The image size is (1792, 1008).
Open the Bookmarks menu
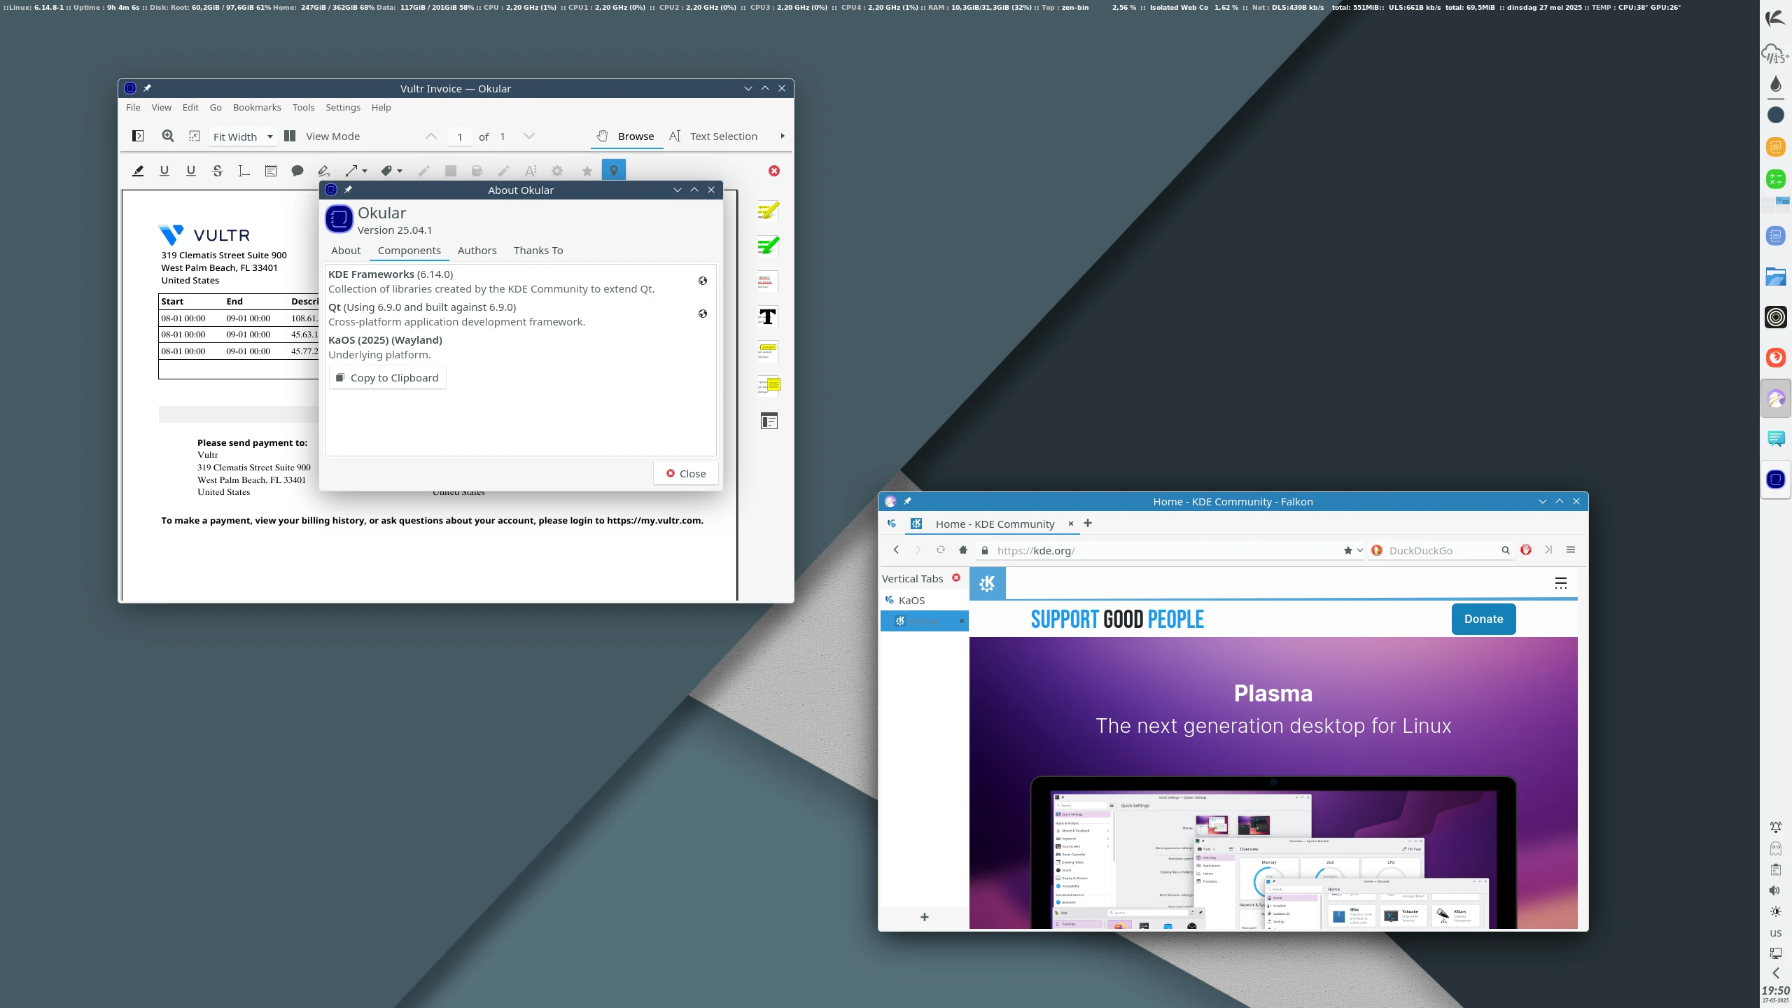pos(256,107)
